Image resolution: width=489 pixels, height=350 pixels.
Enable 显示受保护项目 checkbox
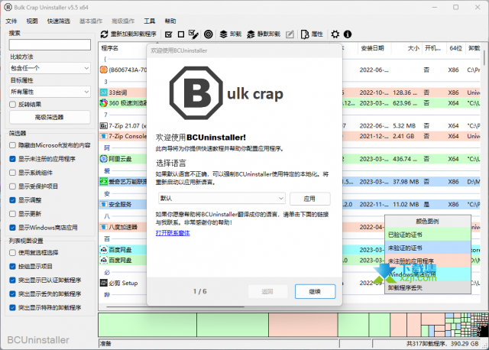point(12,186)
